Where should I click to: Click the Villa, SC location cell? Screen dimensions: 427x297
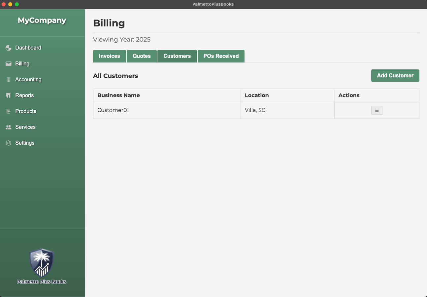click(x=255, y=110)
